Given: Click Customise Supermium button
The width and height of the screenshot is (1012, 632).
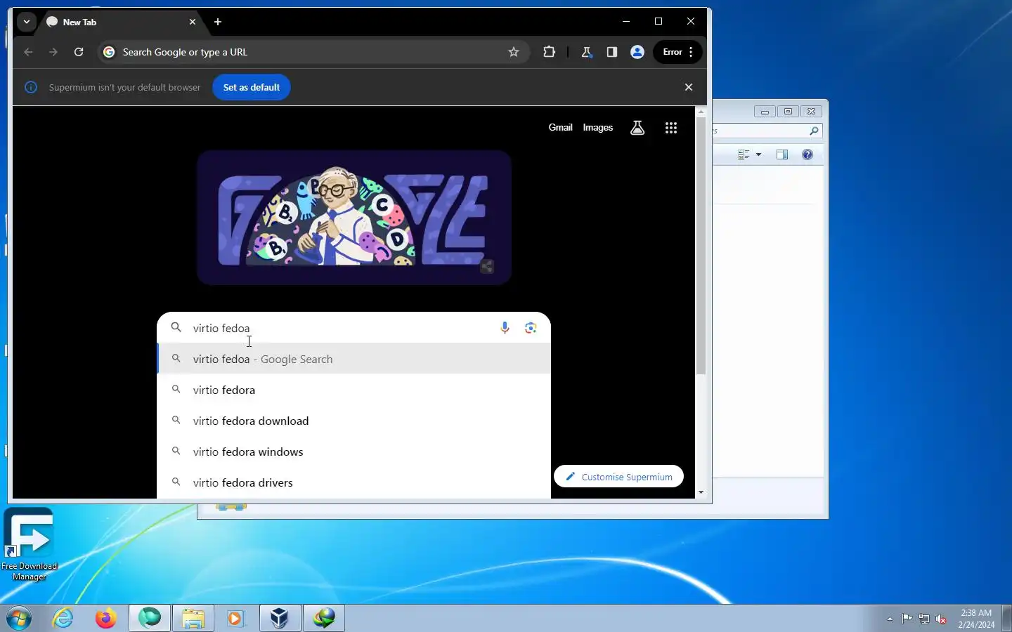Looking at the screenshot, I should tap(618, 477).
